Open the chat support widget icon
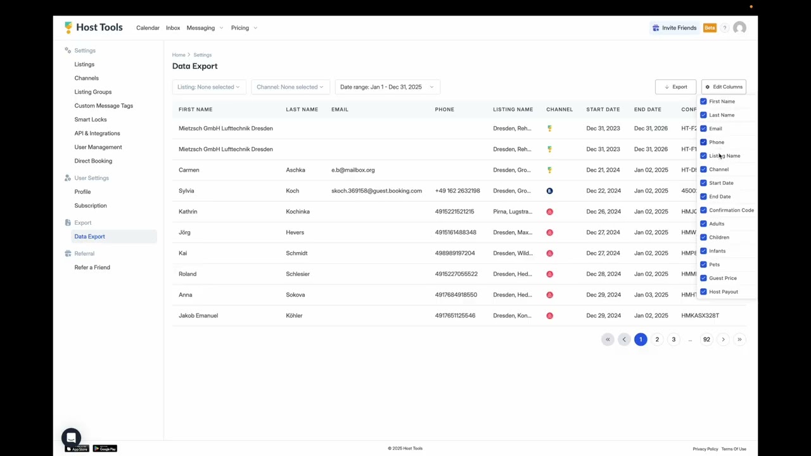Viewport: 811px width, 456px height. (x=71, y=438)
